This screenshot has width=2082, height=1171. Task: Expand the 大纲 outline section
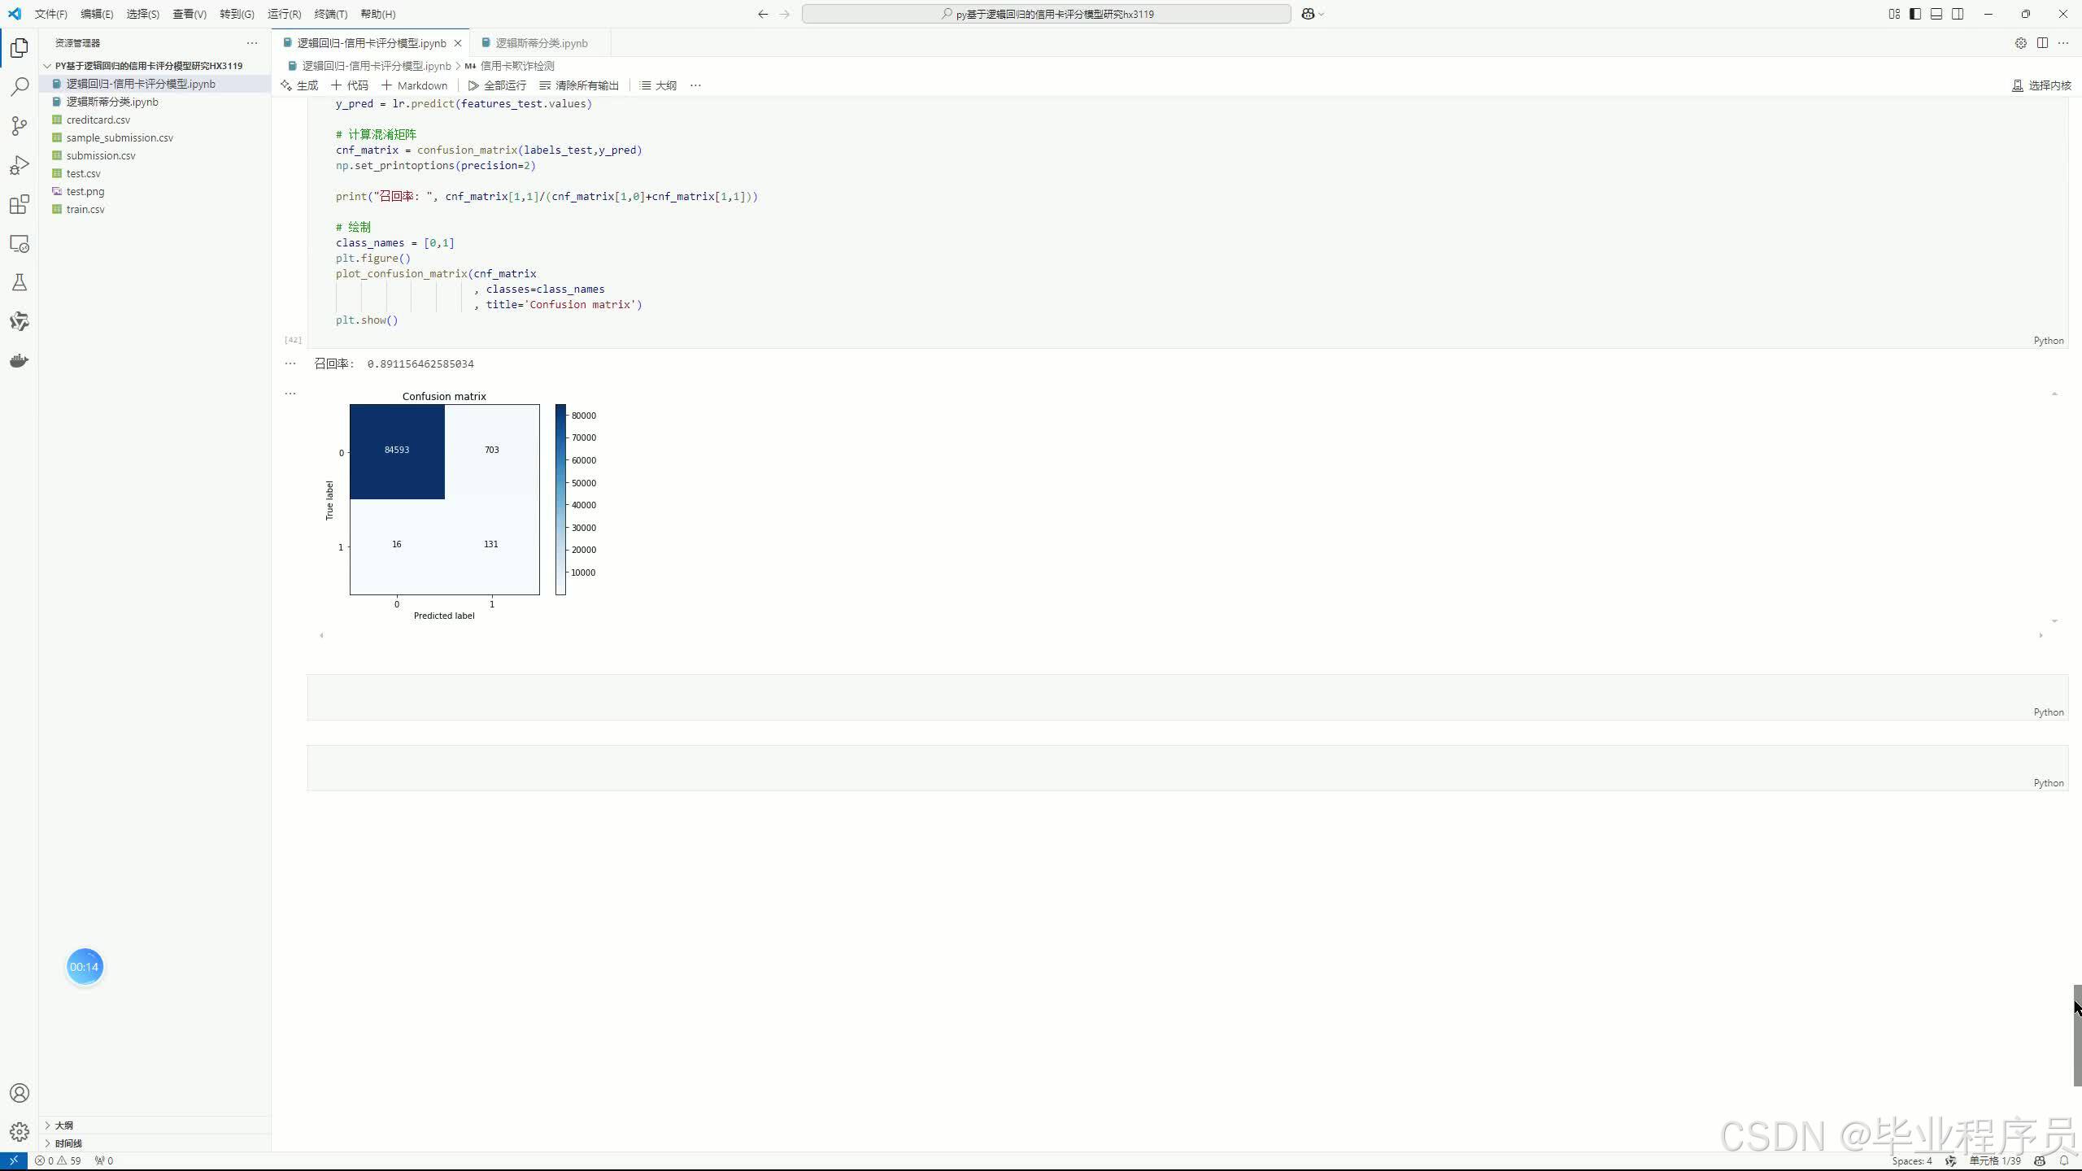tap(63, 1125)
